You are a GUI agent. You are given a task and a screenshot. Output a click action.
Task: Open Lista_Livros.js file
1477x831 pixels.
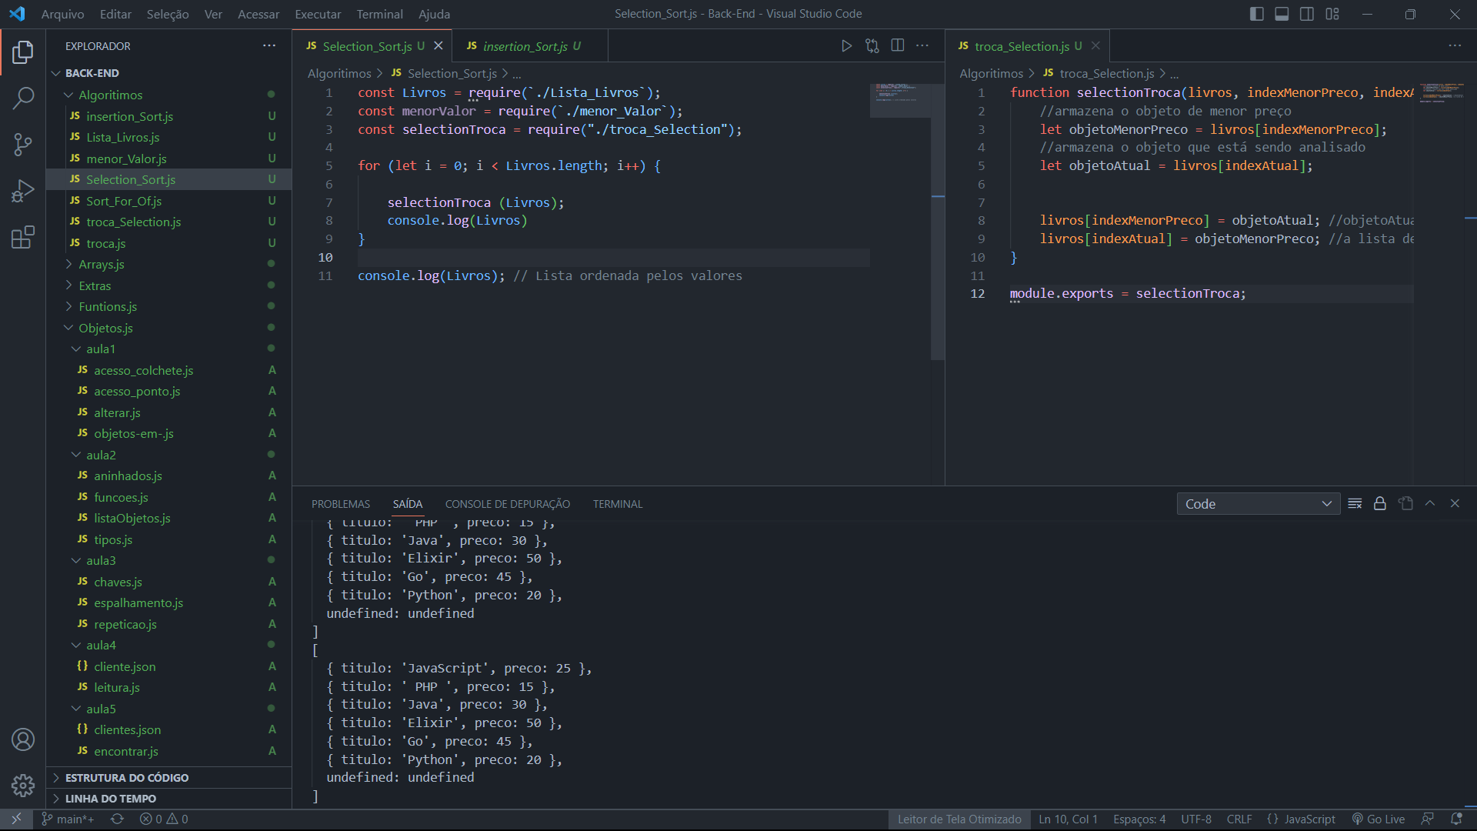[x=168, y=137]
